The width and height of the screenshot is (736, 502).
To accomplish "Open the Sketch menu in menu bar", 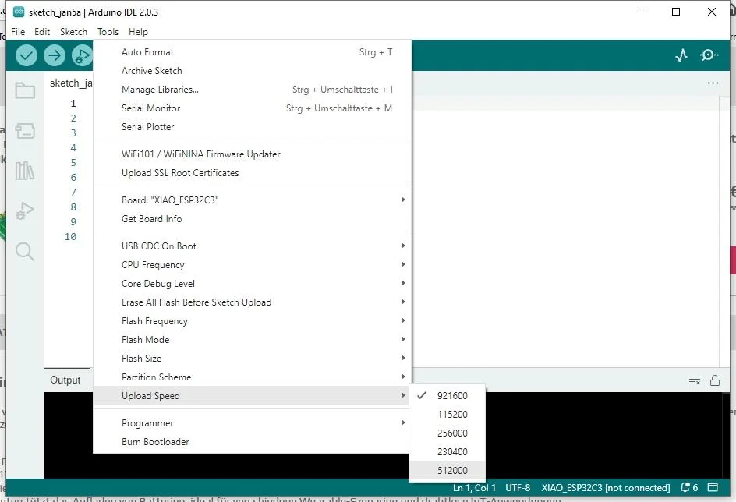I will (73, 32).
